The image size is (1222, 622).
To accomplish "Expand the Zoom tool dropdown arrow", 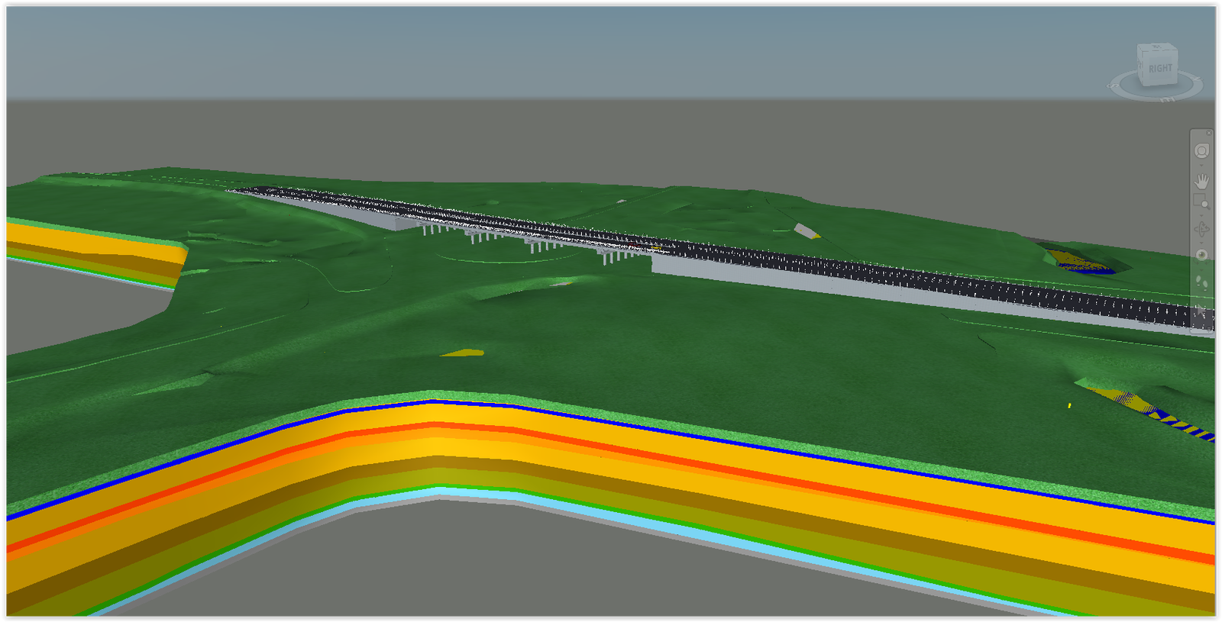I will pyautogui.click(x=1201, y=215).
